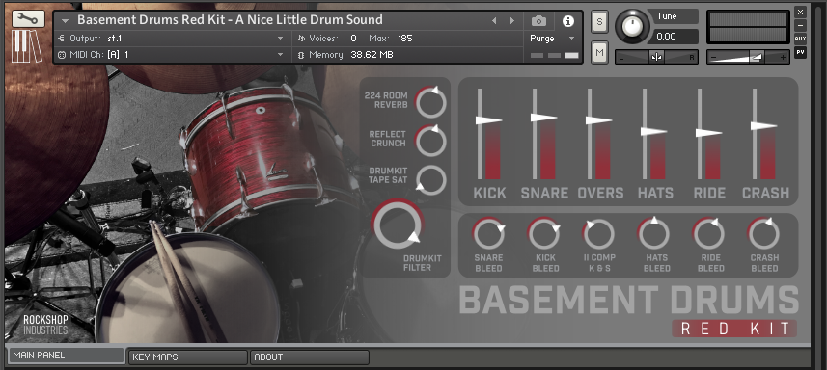
Task: Mute the instrument with M button
Action: pos(599,53)
